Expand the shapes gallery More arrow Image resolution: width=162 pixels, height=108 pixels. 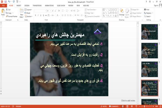[x=118, y=16]
